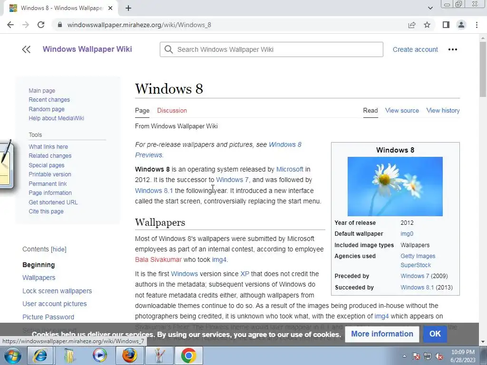Expand the tab search chevron

(430, 9)
